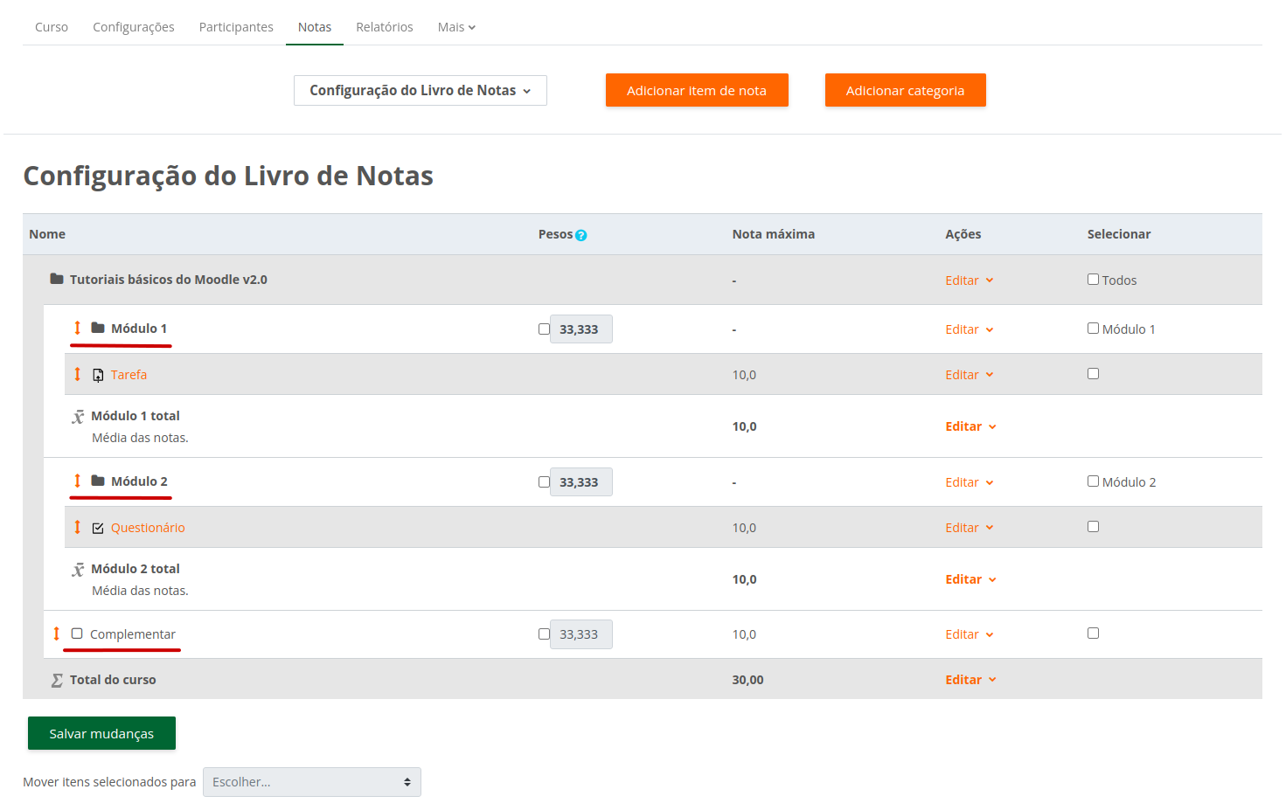Viewport: 1286px width, 810px height.
Task: Enable the weight override checkbox for Módulo 1
Action: (x=544, y=329)
